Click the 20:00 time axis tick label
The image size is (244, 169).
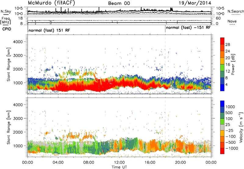tap(181, 163)
